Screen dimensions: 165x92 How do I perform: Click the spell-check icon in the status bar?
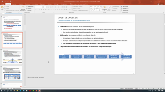pyautogui.click(x=11, y=88)
